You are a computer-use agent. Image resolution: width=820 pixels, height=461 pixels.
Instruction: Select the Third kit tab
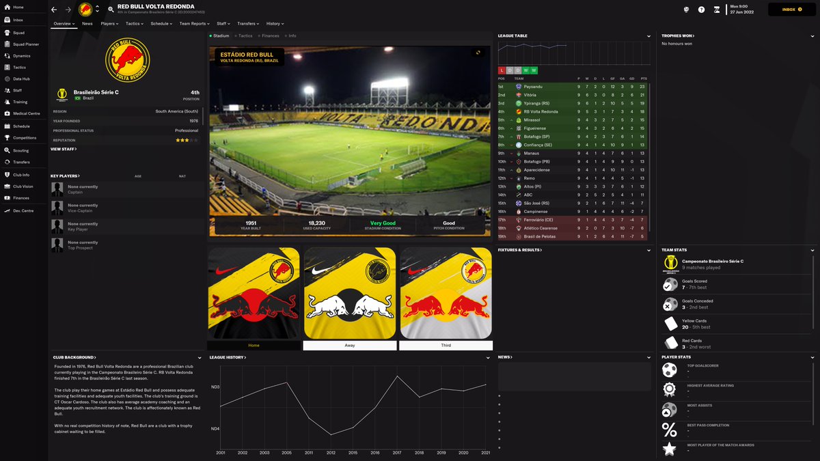pyautogui.click(x=446, y=346)
